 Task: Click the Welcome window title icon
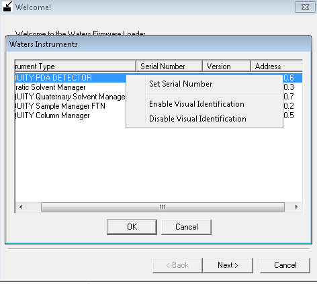click(x=7, y=7)
